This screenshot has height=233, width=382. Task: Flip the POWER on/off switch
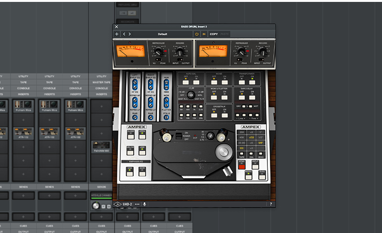[x=179, y=136]
